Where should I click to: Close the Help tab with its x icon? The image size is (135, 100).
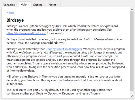click(29, 4)
